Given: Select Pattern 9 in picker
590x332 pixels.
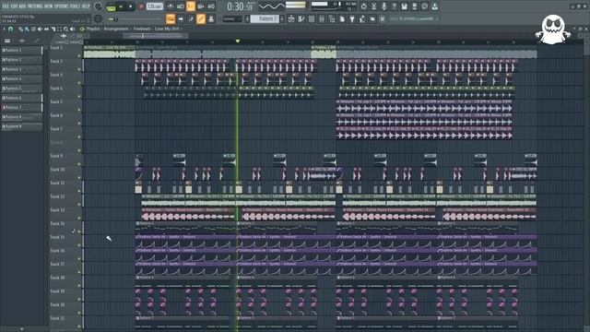Looking at the screenshot, I should 21,127.
